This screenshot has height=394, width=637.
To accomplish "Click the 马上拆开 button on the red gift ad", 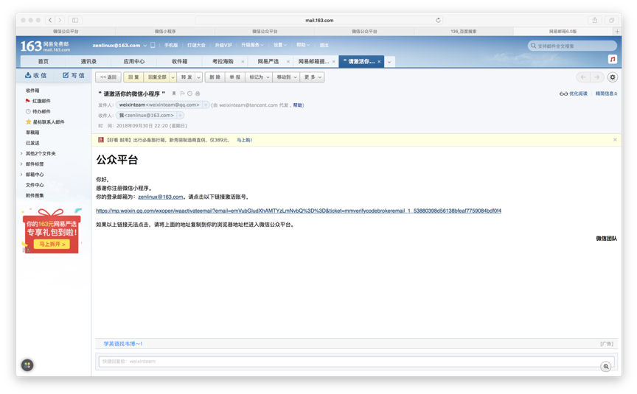I will point(52,245).
